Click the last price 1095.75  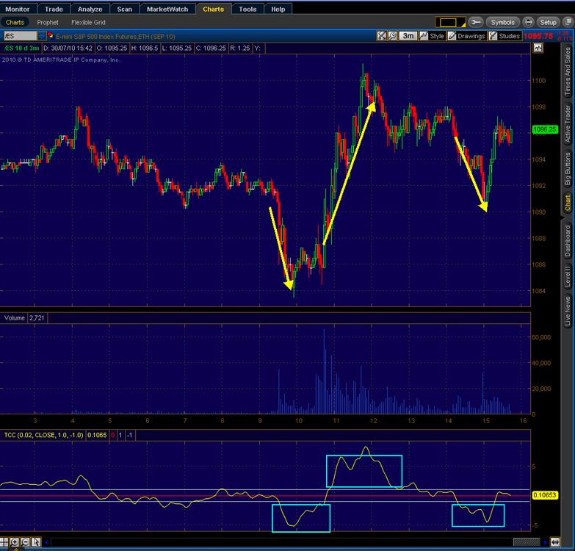[538, 36]
